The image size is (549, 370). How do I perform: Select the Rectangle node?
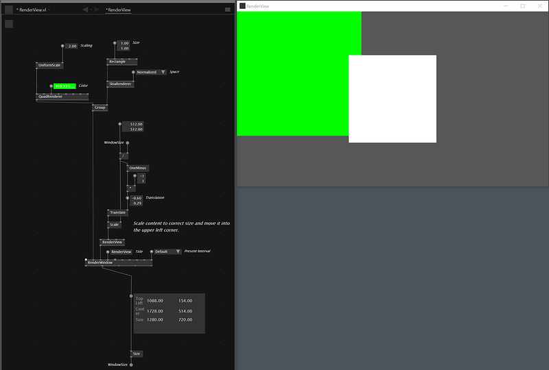[x=122, y=62]
